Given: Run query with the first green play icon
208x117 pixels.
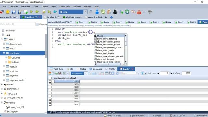Looking at the screenshot, I should pyautogui.click(x=32, y=12).
